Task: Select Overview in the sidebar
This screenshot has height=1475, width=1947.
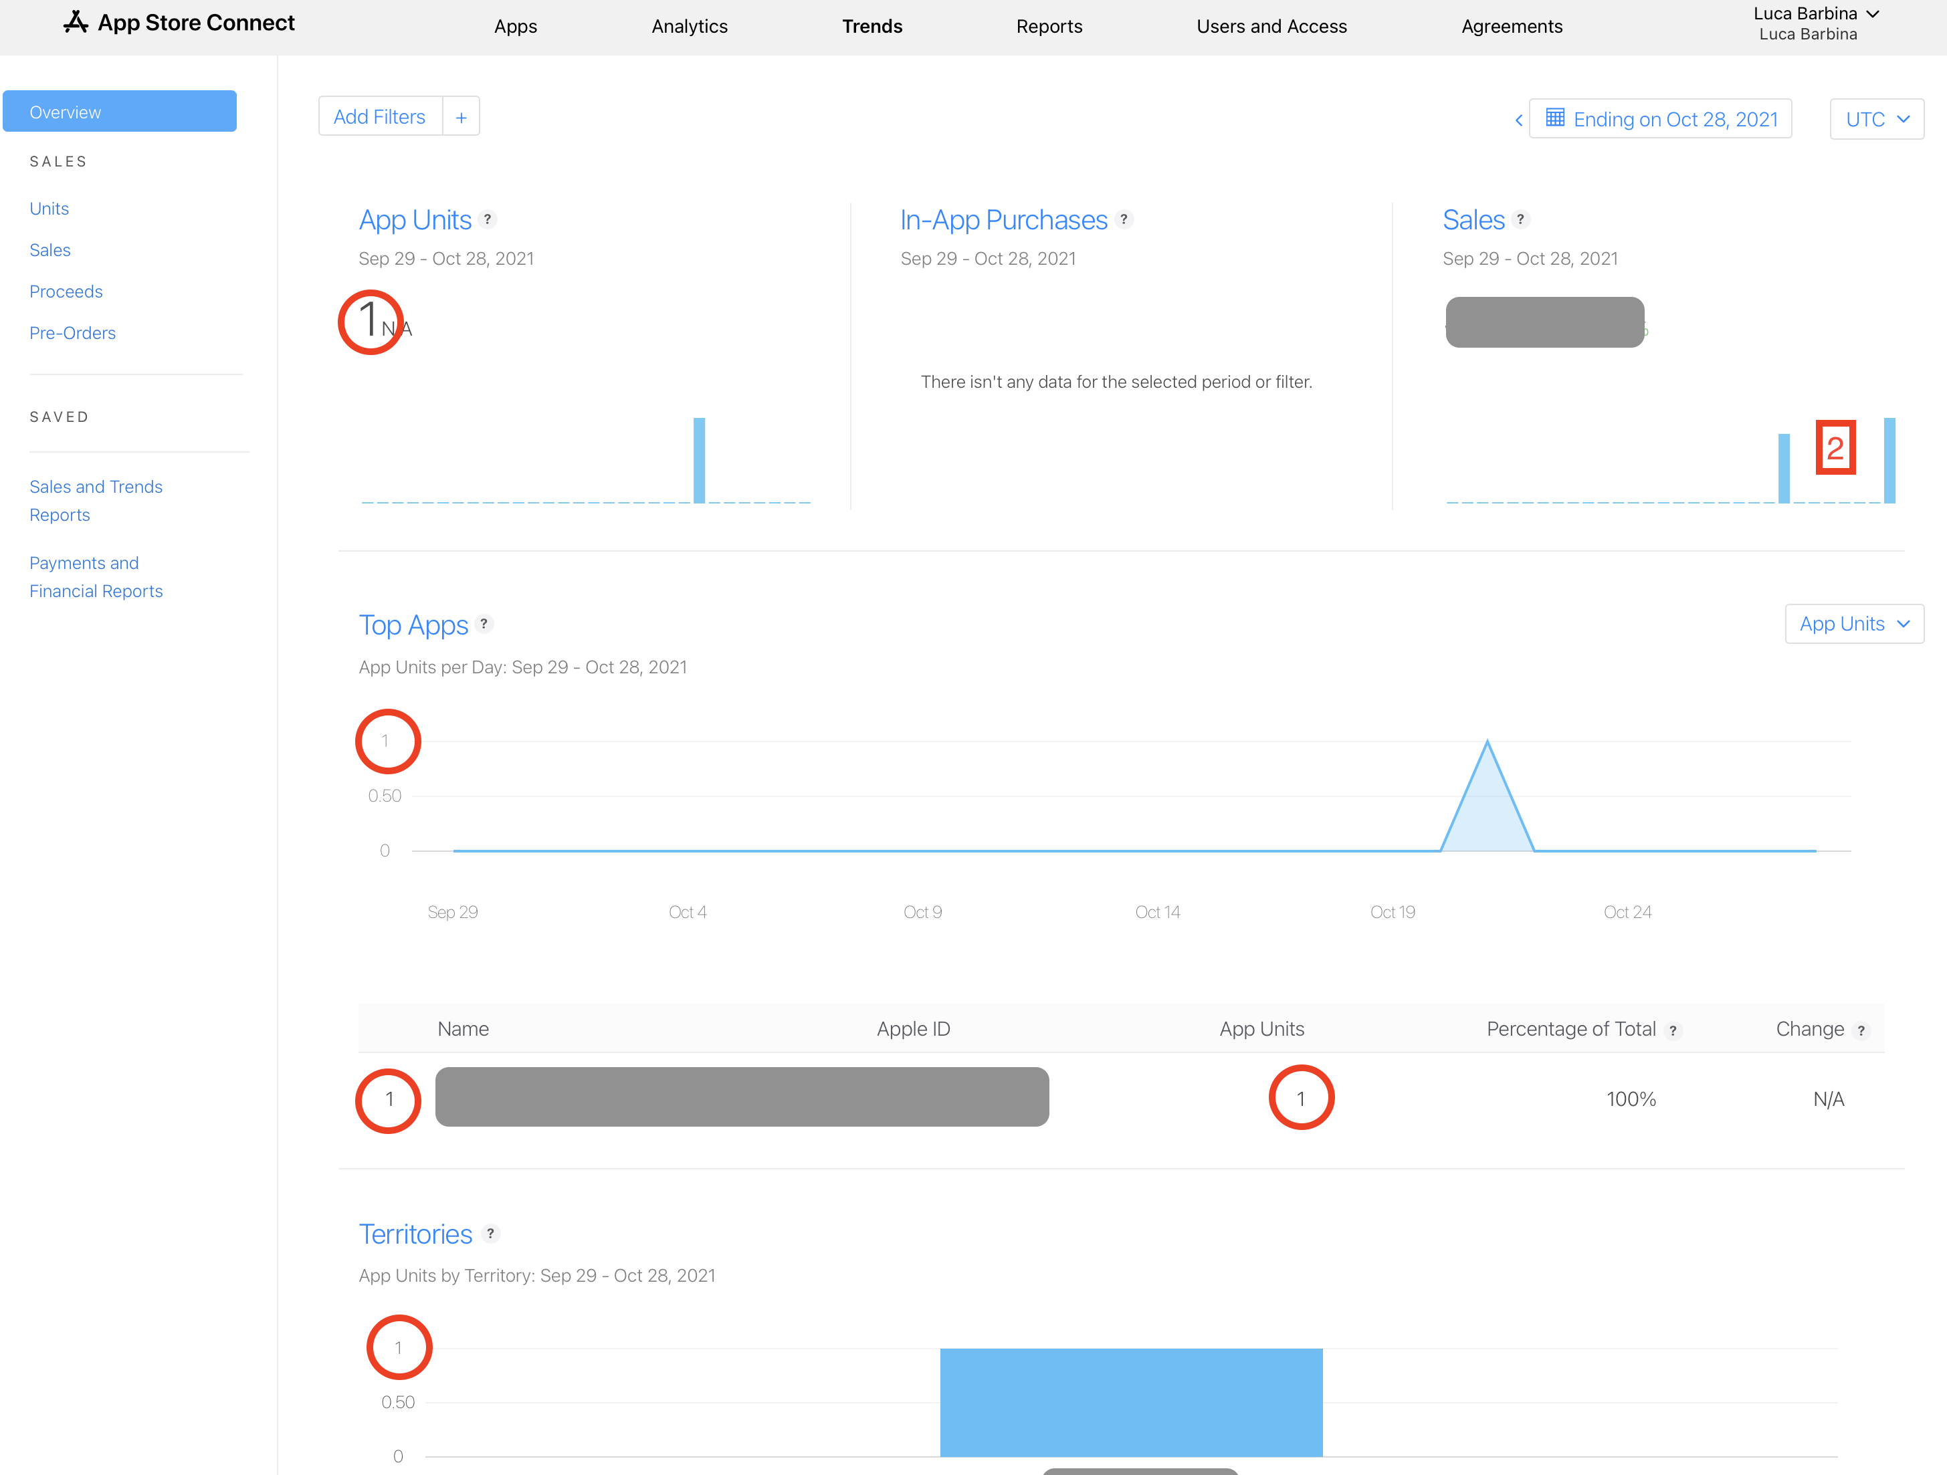Action: (120, 112)
